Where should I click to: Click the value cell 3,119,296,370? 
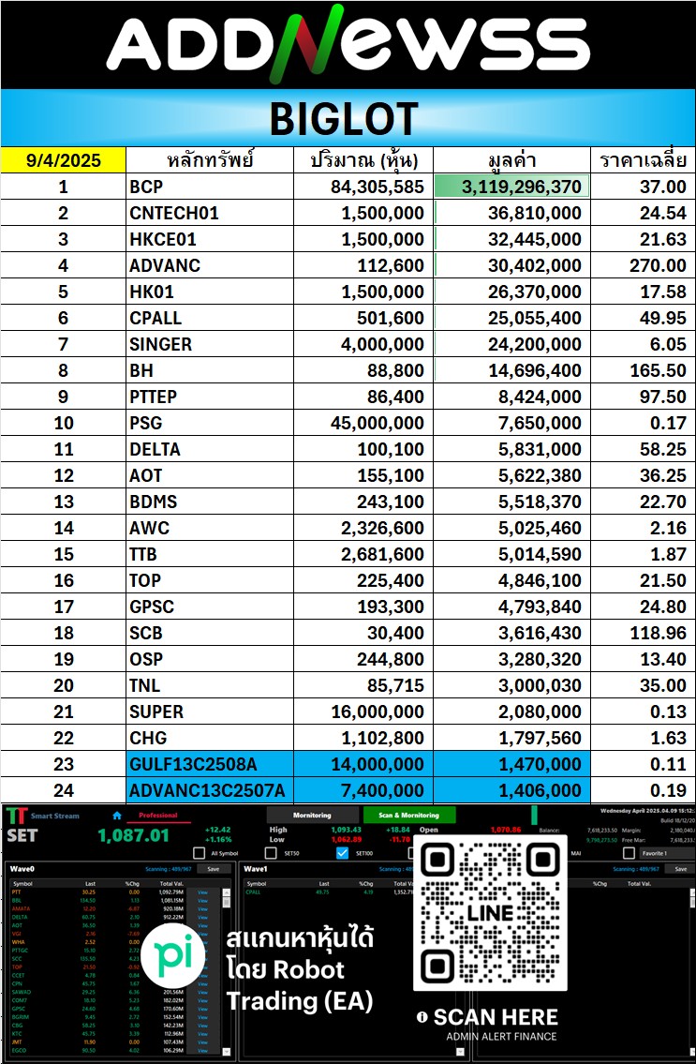click(x=512, y=187)
